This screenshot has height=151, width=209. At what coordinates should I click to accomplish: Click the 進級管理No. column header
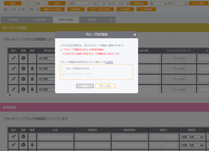click(129, 130)
